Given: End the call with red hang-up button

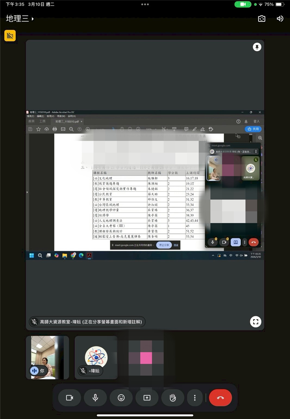Looking at the screenshot, I should pyautogui.click(x=220, y=398).
